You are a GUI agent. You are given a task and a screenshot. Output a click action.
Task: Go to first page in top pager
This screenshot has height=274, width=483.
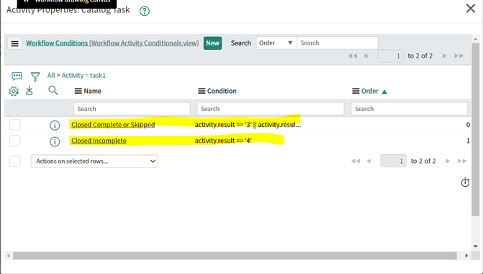pyautogui.click(x=353, y=56)
